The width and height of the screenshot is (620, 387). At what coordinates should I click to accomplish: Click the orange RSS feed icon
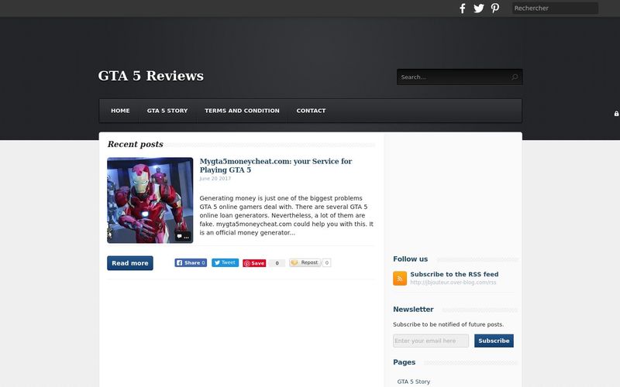[400, 278]
